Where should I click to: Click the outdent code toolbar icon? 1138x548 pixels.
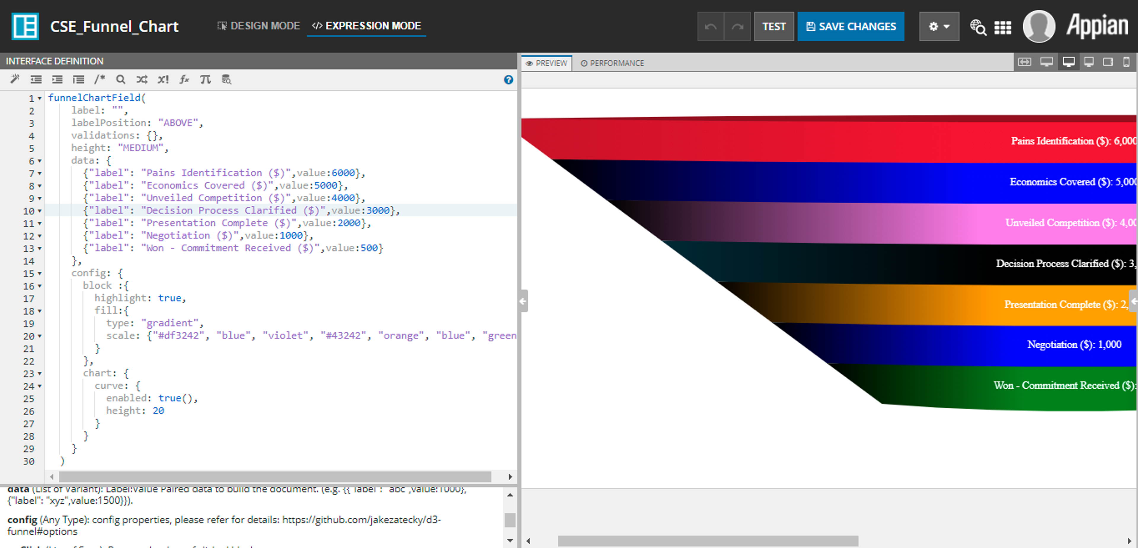(36, 79)
